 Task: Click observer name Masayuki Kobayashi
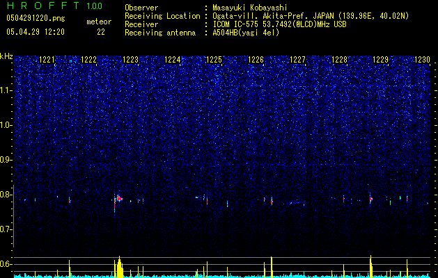[x=250, y=8]
